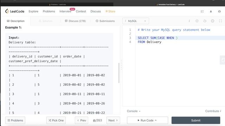The image size is (225, 126).
Task: Reset code to default icon
Action: pyautogui.click(x=205, y=21)
